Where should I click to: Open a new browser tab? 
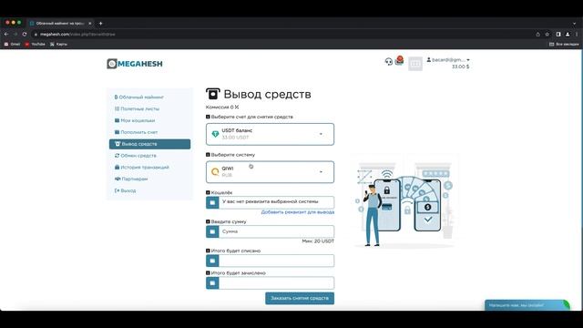coord(100,23)
